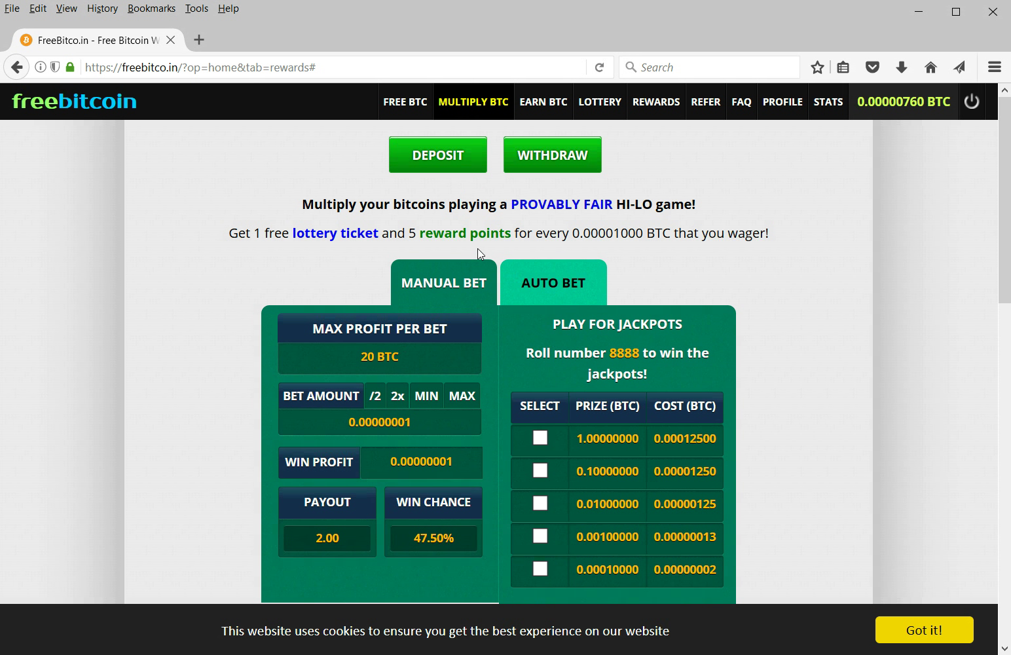
Task: Click the page vertical scrollbar thumb
Action: (x=1004, y=200)
